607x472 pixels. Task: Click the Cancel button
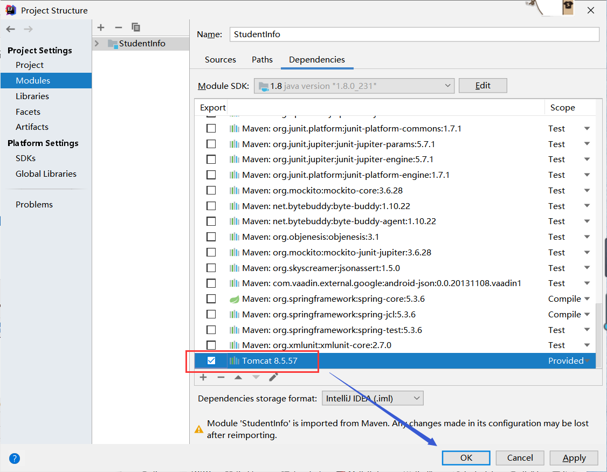coord(520,458)
